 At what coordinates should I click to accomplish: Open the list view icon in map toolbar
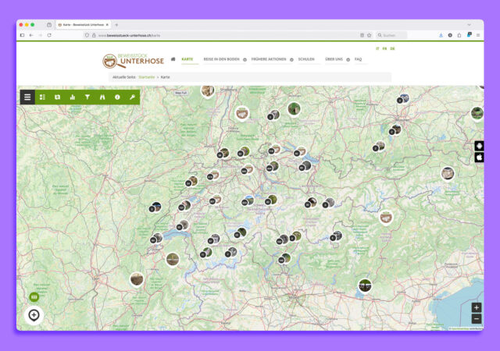click(42, 97)
